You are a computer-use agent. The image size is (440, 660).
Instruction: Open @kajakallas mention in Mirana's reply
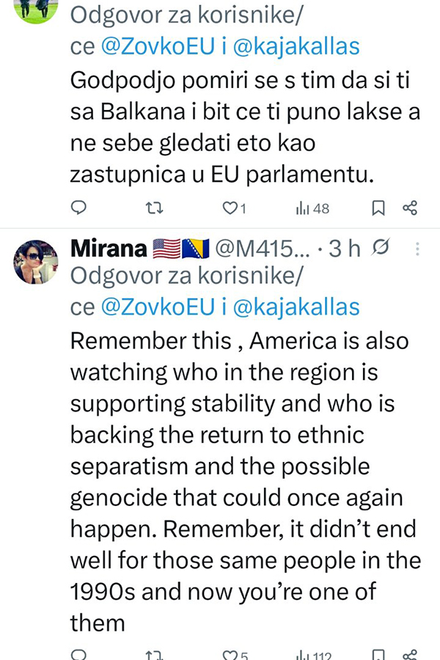pos(296,307)
